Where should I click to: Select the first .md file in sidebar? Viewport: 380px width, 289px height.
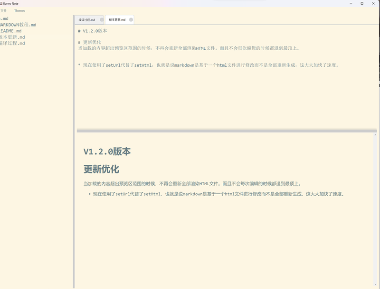click(x=4, y=18)
